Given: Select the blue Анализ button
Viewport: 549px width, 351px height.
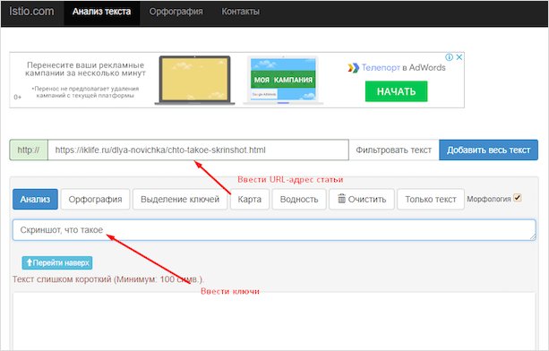Looking at the screenshot, I should [35, 200].
